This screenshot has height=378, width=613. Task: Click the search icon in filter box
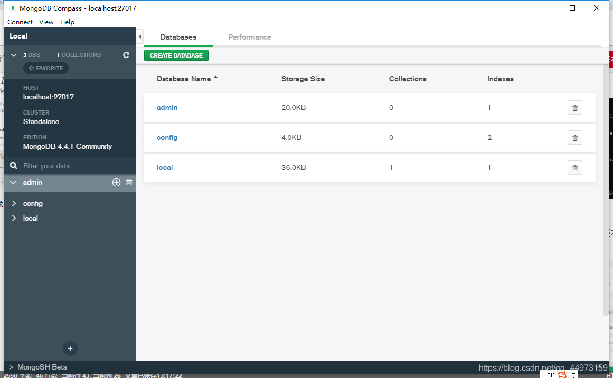(14, 166)
